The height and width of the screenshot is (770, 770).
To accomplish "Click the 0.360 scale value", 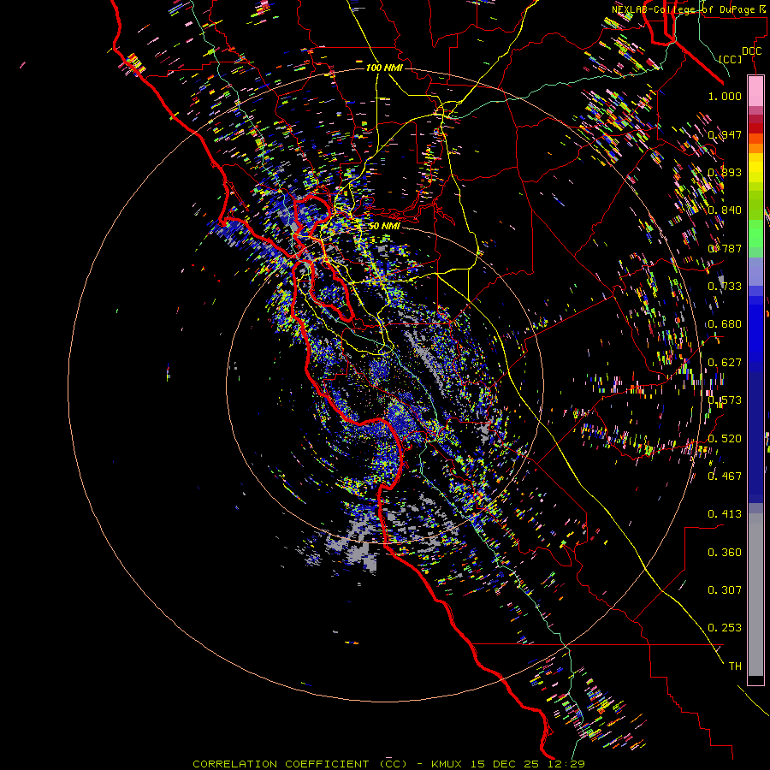I will point(725,552).
